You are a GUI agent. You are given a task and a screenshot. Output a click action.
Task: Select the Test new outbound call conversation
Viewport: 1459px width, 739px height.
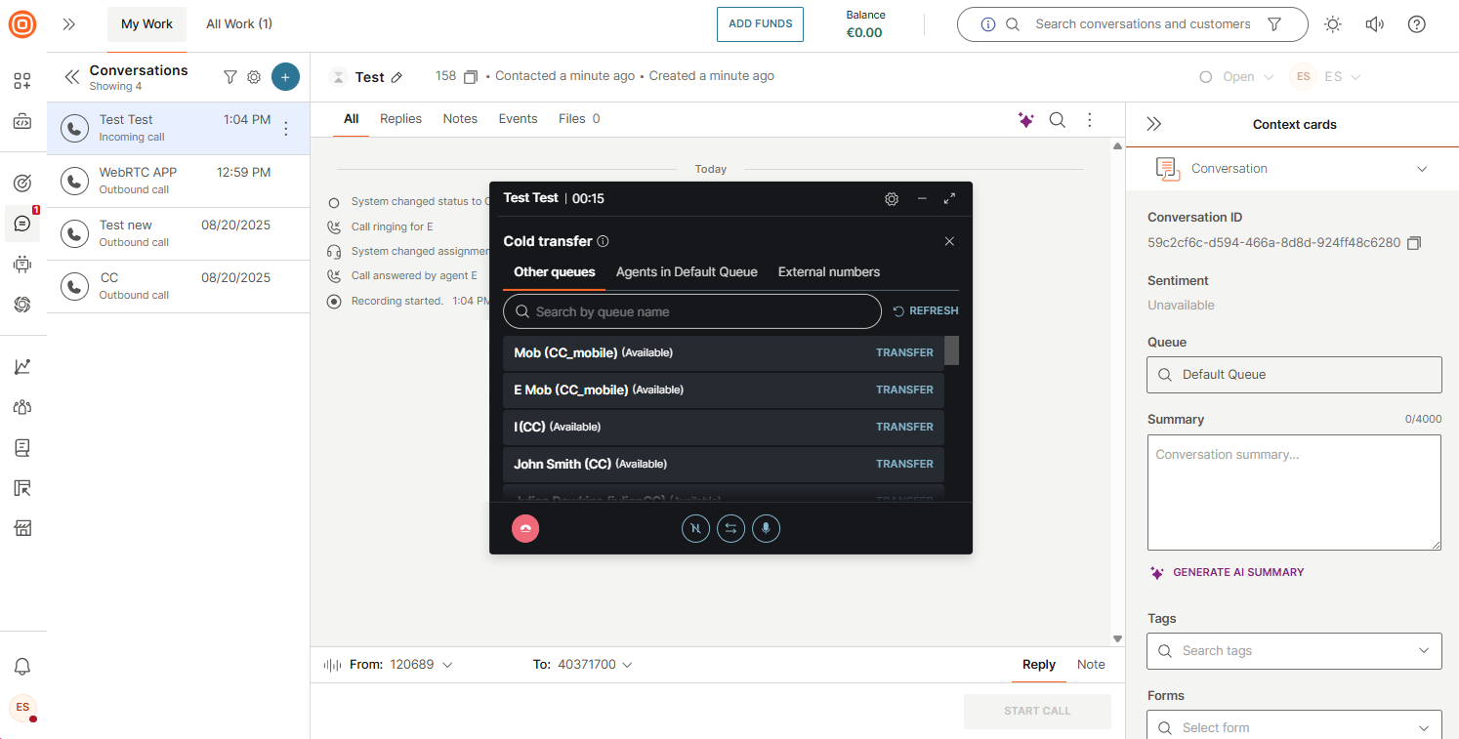click(x=179, y=233)
